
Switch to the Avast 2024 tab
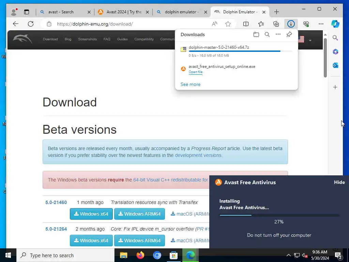(x=124, y=12)
